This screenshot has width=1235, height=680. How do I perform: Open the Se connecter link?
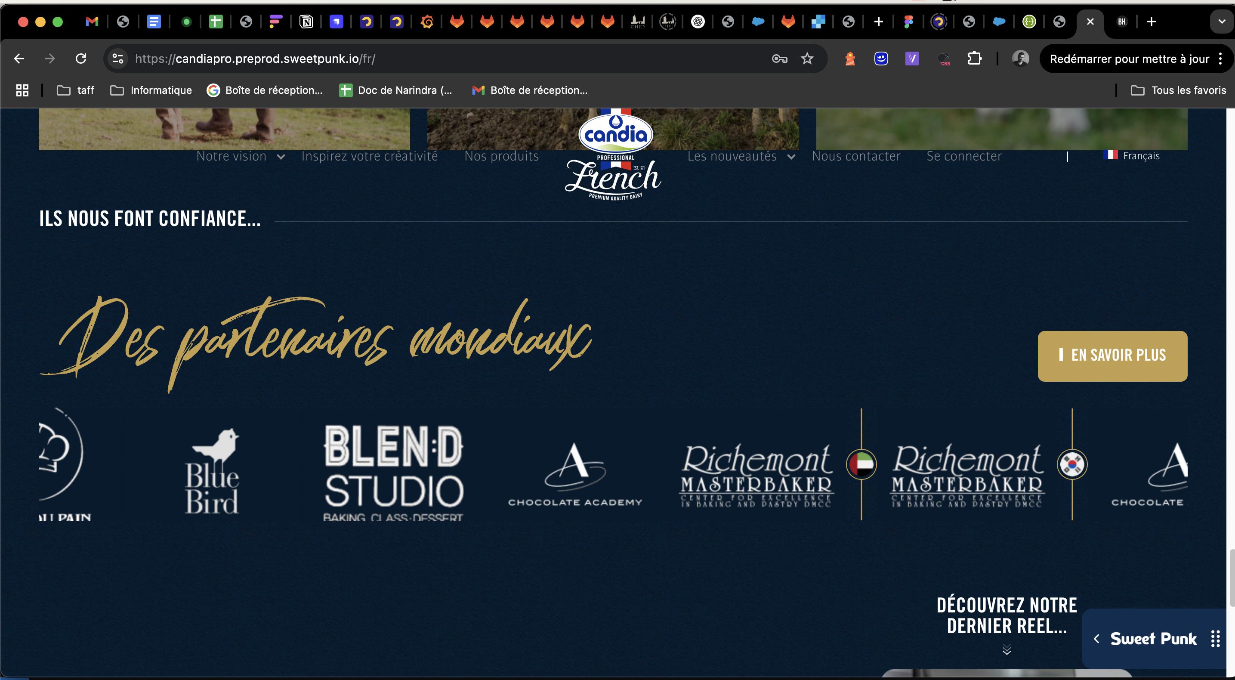963,156
